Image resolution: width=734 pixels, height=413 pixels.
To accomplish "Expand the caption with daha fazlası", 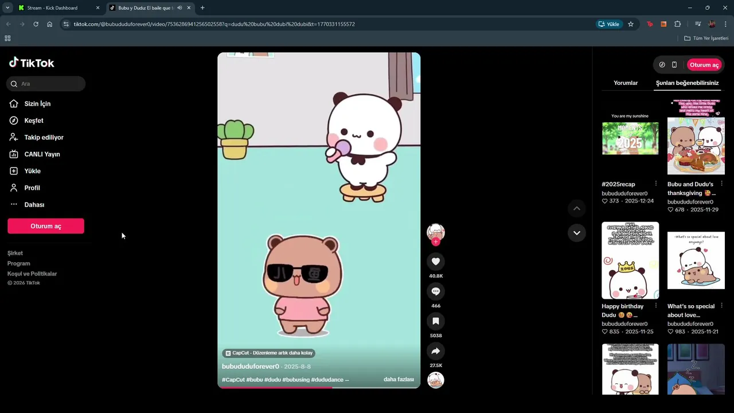I will (399, 380).
